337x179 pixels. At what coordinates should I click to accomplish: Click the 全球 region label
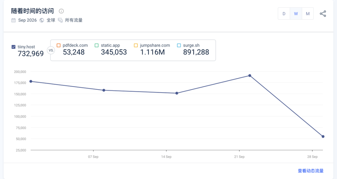tap(51, 20)
